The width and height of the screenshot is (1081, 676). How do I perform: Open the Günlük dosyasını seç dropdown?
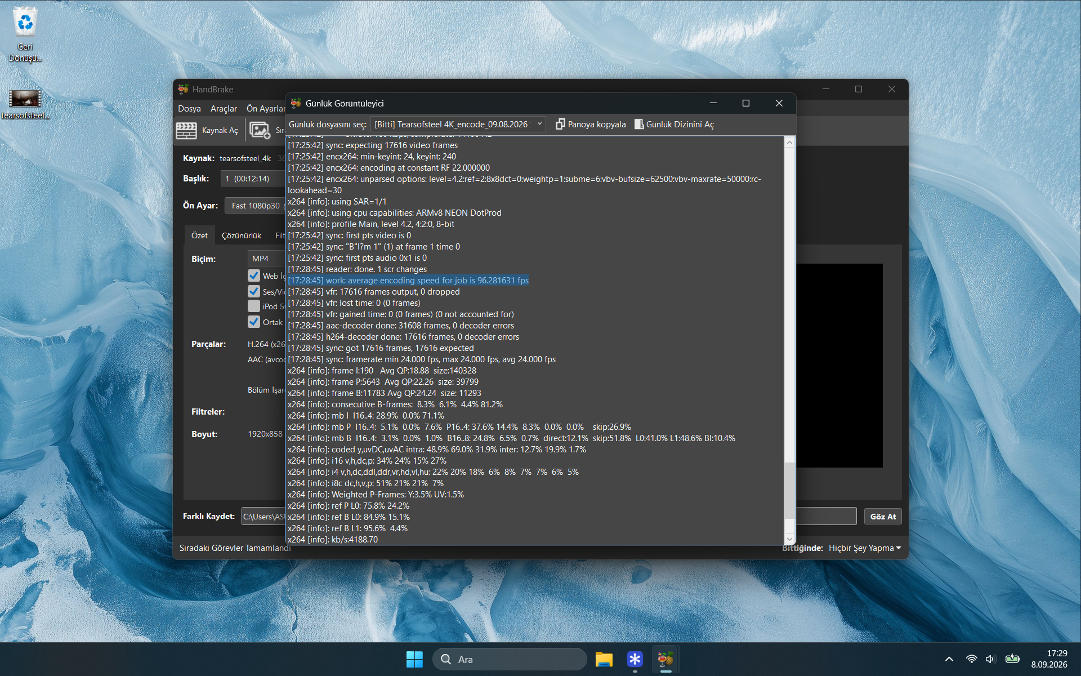coord(458,124)
